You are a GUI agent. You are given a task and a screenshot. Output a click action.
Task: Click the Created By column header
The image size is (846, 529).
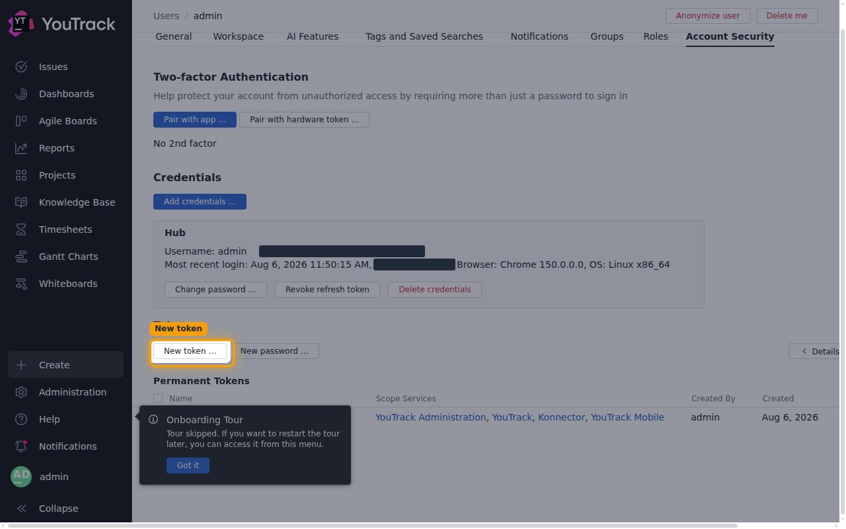[x=713, y=398]
